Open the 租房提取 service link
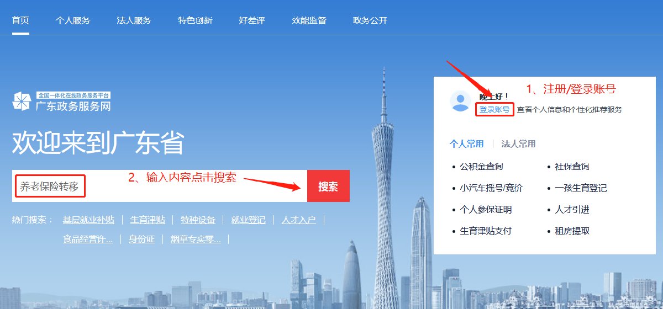This screenshot has height=309, width=663. tap(572, 231)
